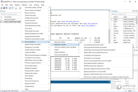
Task: Expand Epidemiology and related submenu
Action: click(36, 44)
